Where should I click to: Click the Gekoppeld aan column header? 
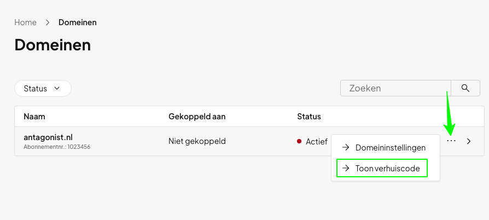(x=197, y=117)
